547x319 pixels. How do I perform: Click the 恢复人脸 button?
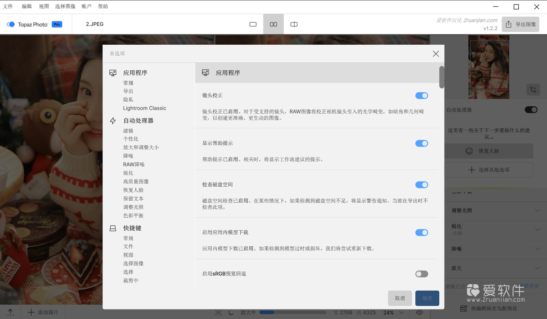(x=489, y=151)
